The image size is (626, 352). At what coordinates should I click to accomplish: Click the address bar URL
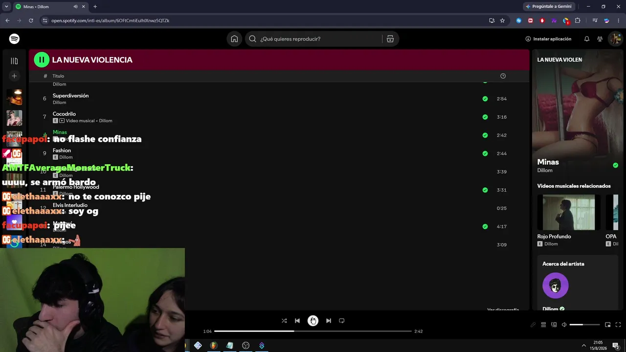pyautogui.click(x=111, y=21)
